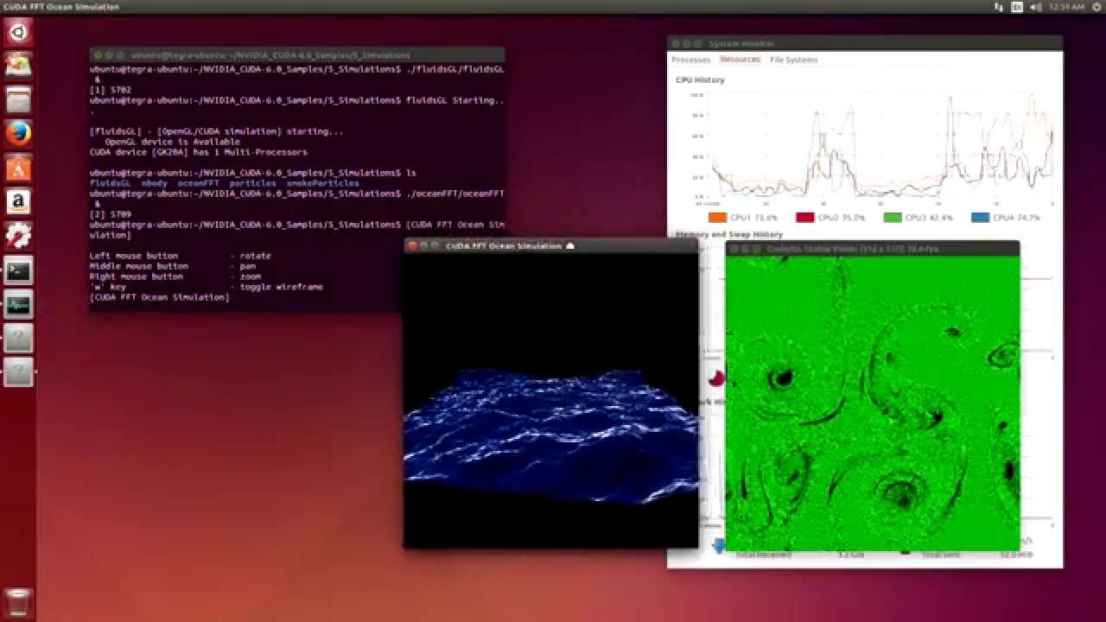
Task: Close the CUDA FFT Ocean Simulation window
Action: pos(412,246)
